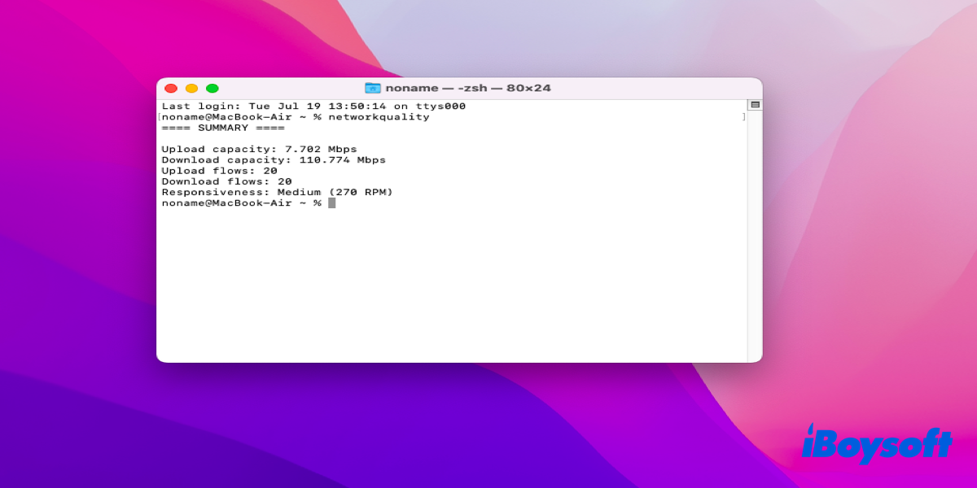
Task: Click the 'networkquality' command text
Action: pyautogui.click(x=379, y=117)
